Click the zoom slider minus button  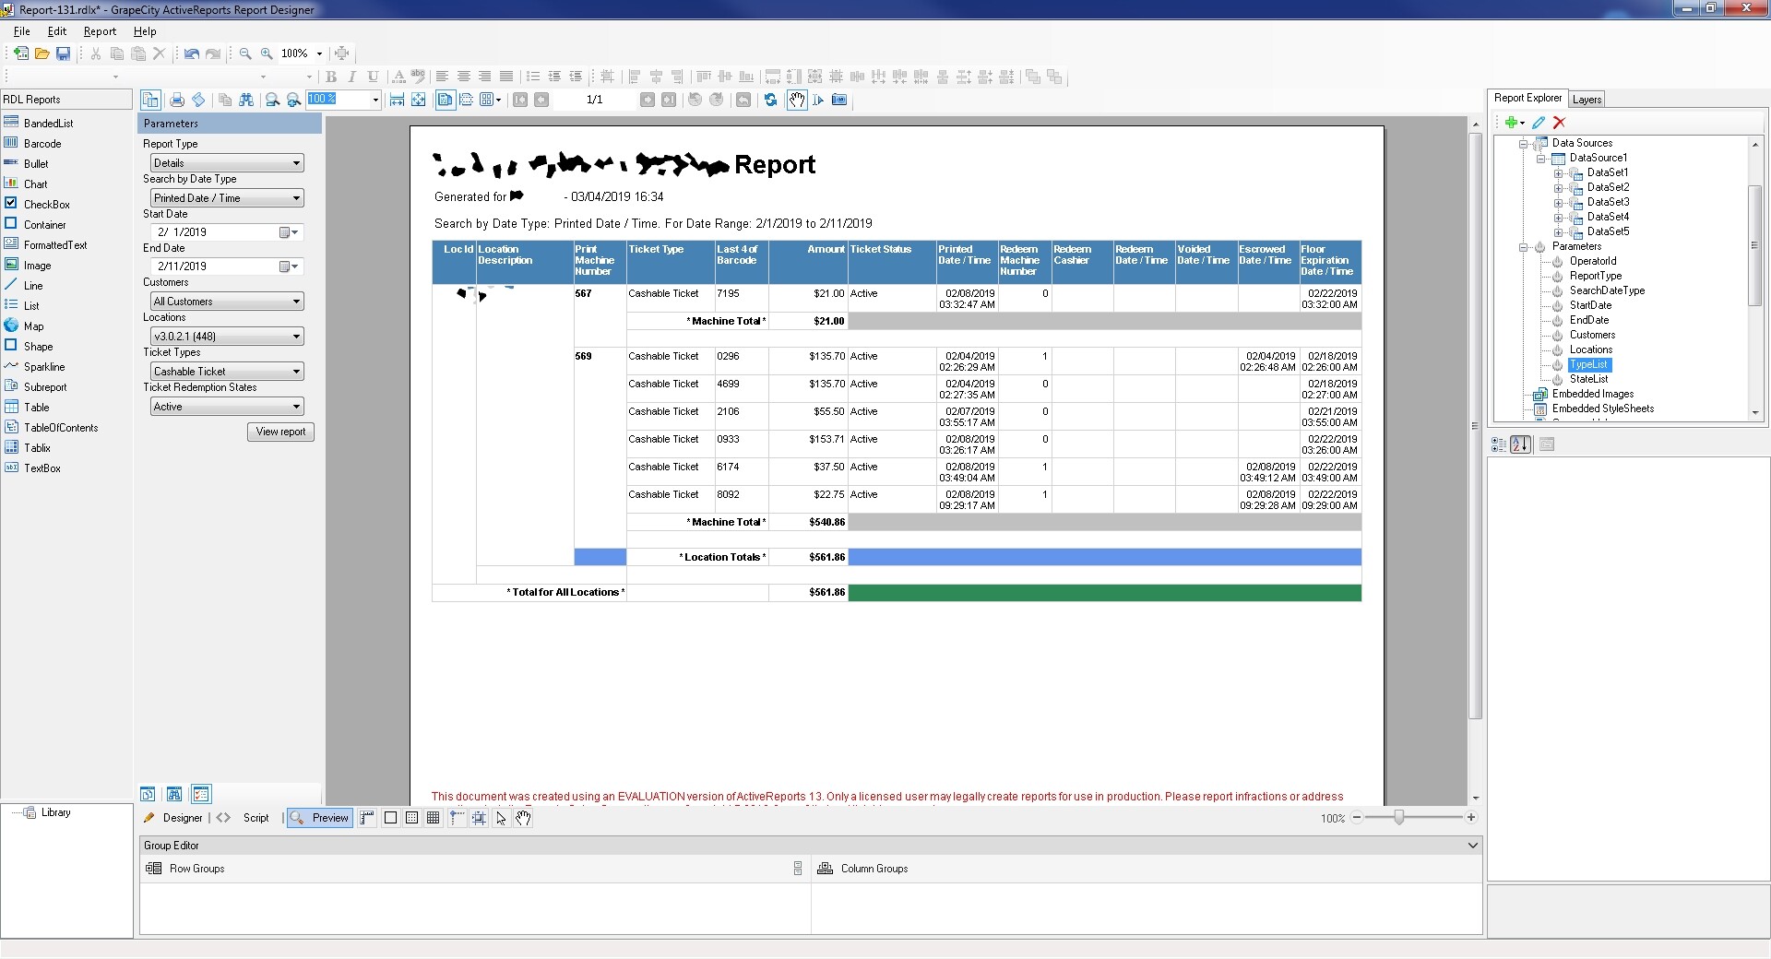1357,817
